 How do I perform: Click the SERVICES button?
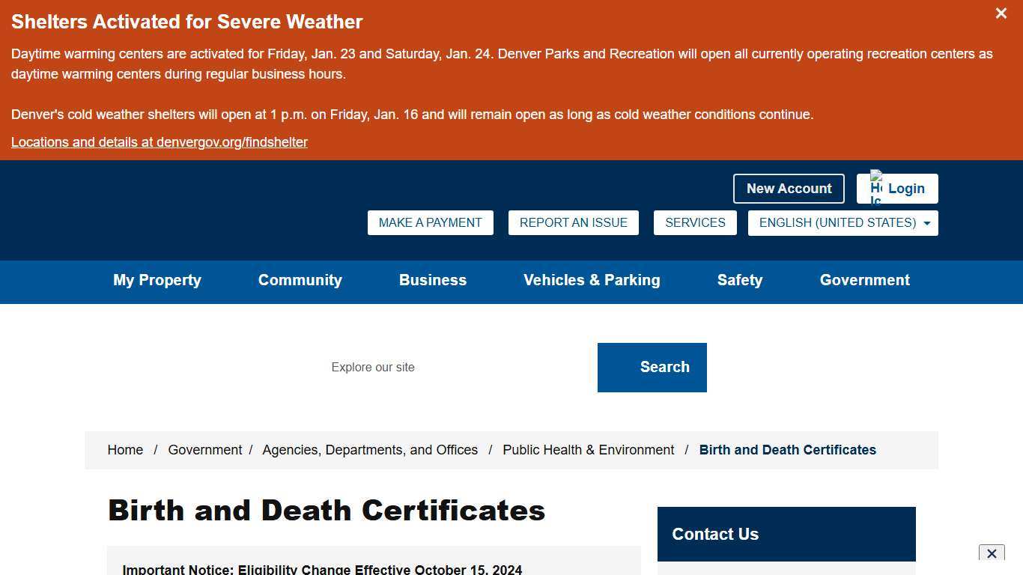(x=695, y=222)
